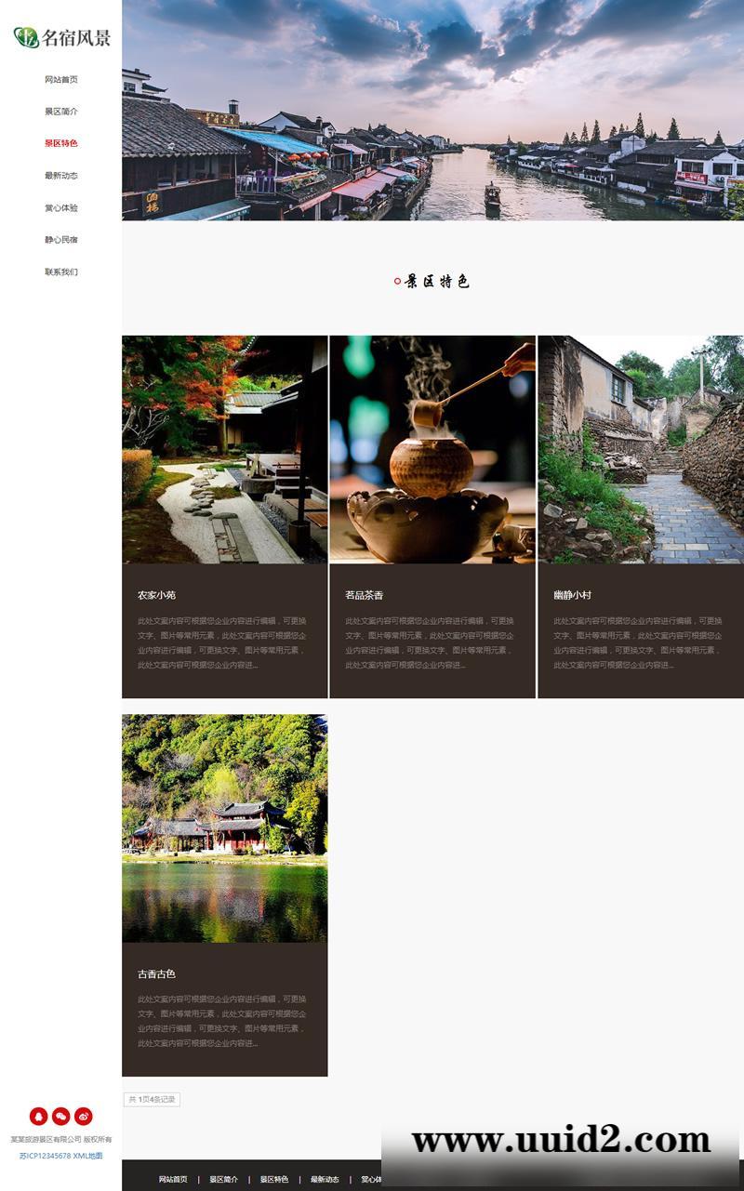Click the QQ icon in sidebar

[x=38, y=1117]
